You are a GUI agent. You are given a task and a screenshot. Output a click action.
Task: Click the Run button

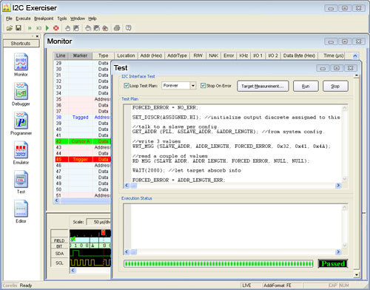pyautogui.click(x=306, y=86)
